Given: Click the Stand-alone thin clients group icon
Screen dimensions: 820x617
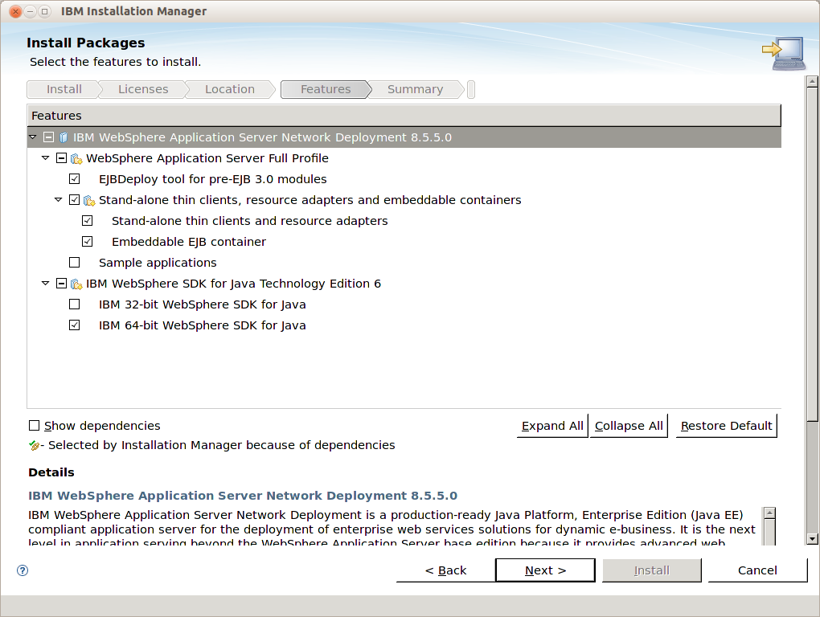Looking at the screenshot, I should pos(89,200).
